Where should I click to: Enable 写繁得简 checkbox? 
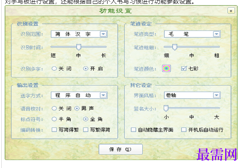86,130
